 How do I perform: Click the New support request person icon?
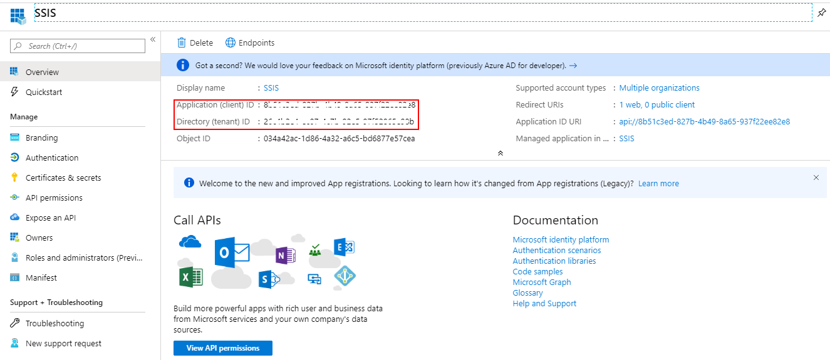tap(14, 343)
